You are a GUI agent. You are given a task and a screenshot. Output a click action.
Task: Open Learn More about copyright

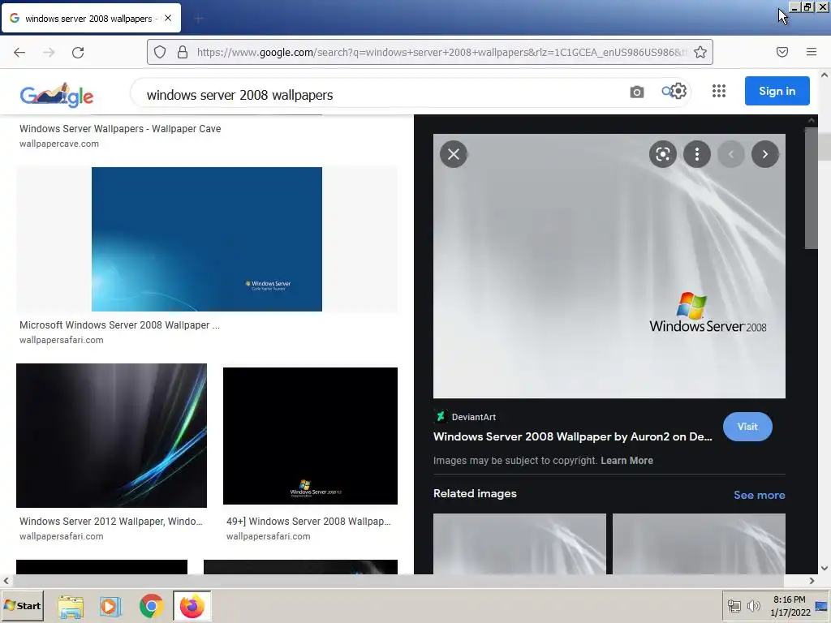click(x=626, y=461)
